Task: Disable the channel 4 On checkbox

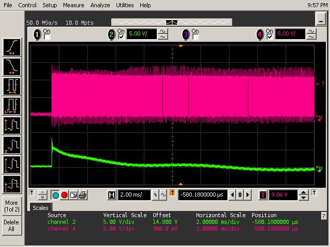Action: [269, 37]
